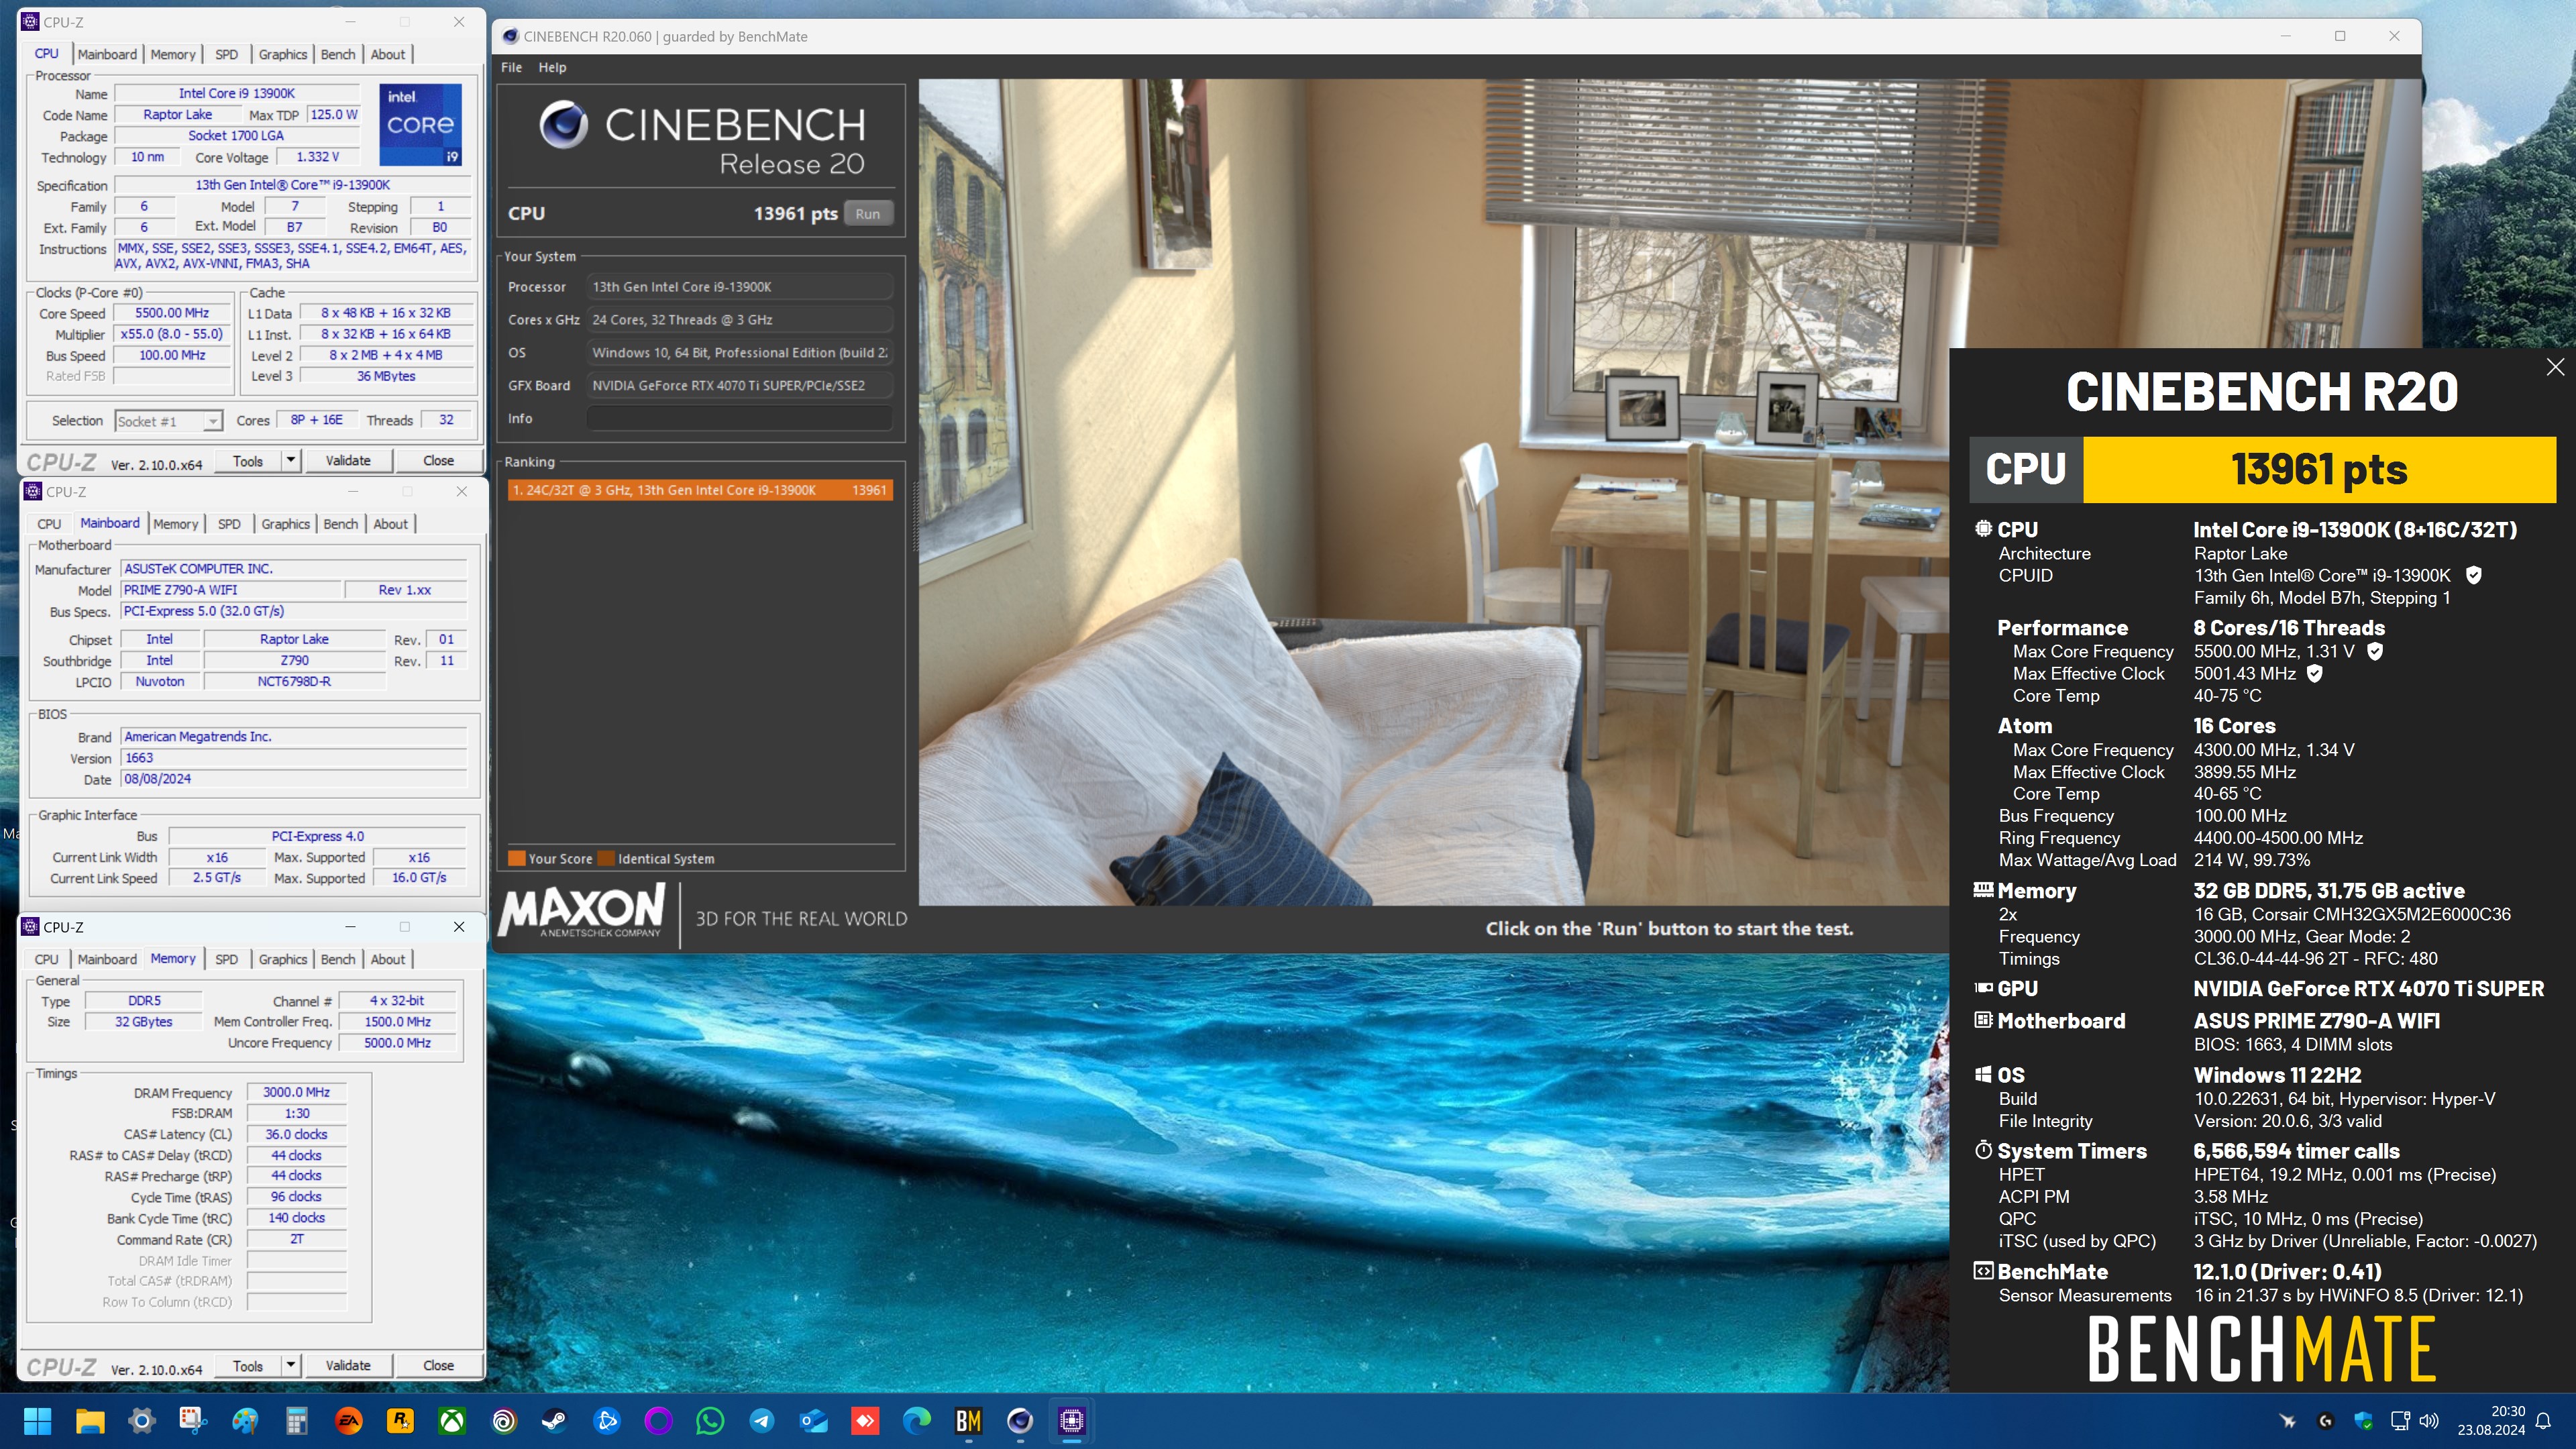Click the Uncore Frequency value 5000.0 MHz
This screenshot has width=2576, height=1449.
397,1042
